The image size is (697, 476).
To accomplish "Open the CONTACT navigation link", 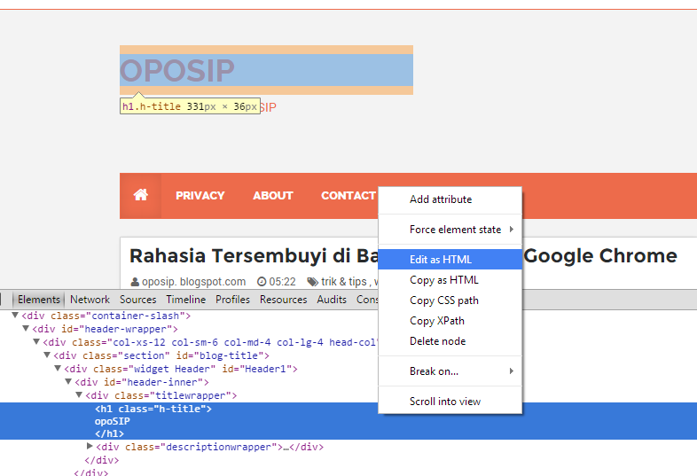I will pos(348,196).
